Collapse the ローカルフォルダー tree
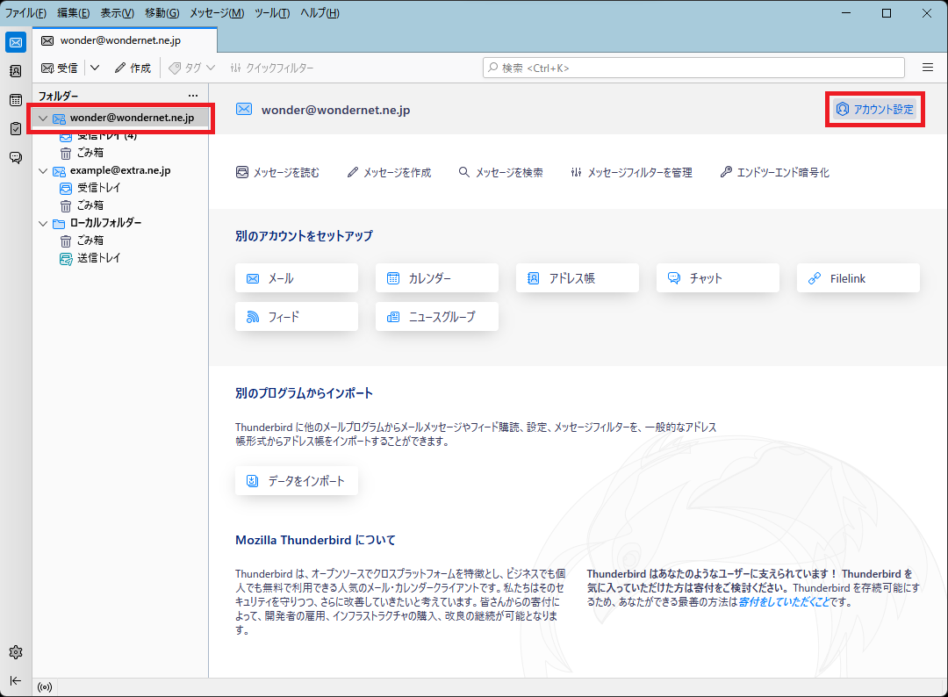The width and height of the screenshot is (948, 697). [43, 223]
